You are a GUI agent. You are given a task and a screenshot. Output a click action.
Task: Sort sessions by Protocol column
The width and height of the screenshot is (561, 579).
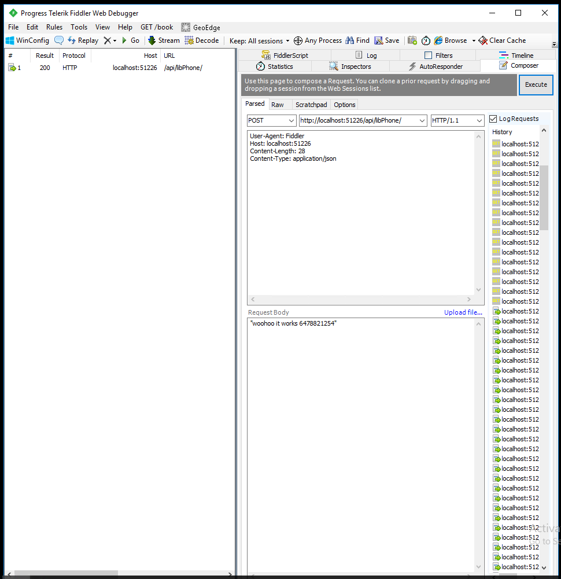point(74,56)
